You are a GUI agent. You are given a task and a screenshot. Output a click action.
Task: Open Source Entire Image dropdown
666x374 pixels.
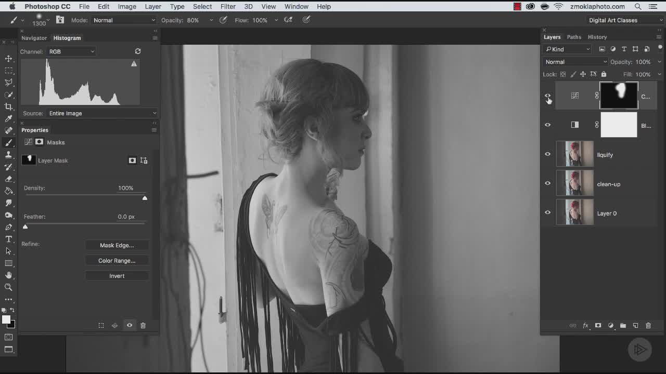(102, 113)
